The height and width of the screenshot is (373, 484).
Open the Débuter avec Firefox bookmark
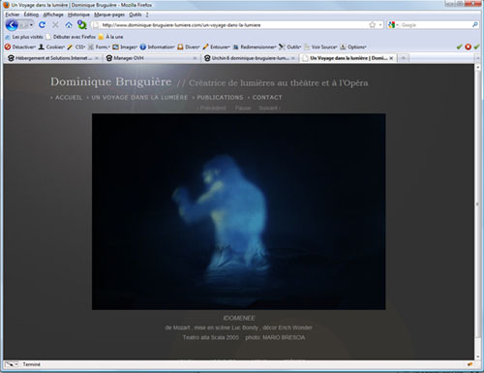[x=71, y=37]
